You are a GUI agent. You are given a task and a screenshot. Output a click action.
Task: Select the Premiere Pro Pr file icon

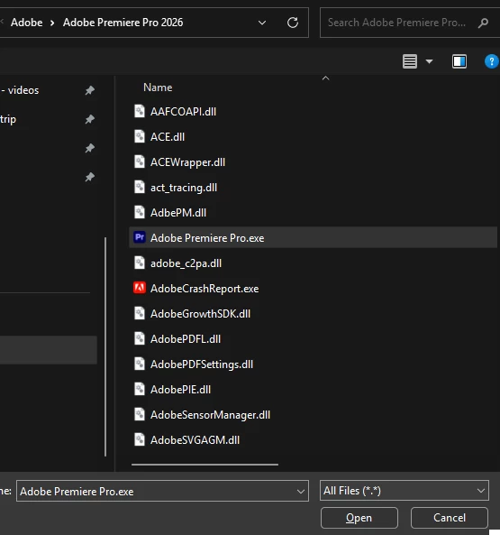140,237
